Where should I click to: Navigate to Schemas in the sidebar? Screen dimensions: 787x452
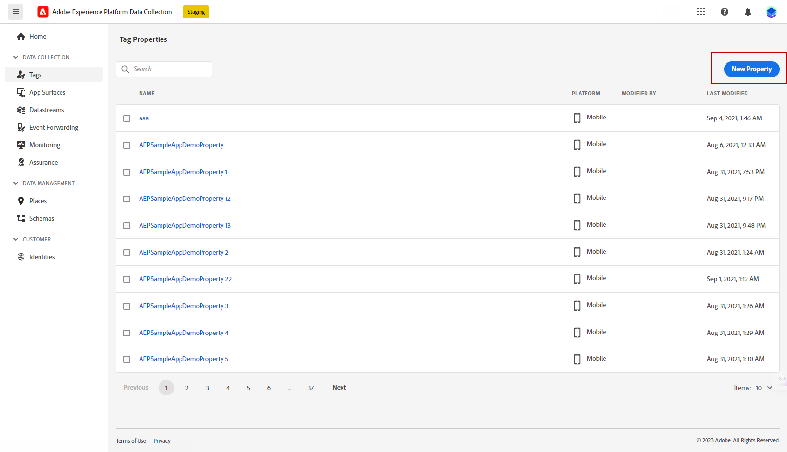[41, 218]
